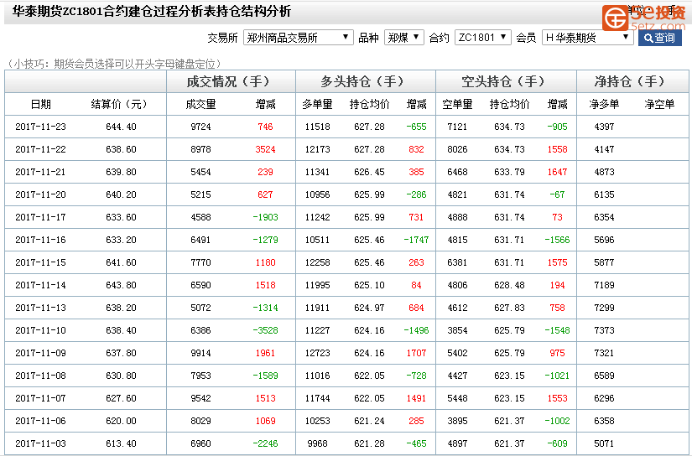The width and height of the screenshot is (692, 456).
Task: Click volume value 9724
Action: [200, 127]
